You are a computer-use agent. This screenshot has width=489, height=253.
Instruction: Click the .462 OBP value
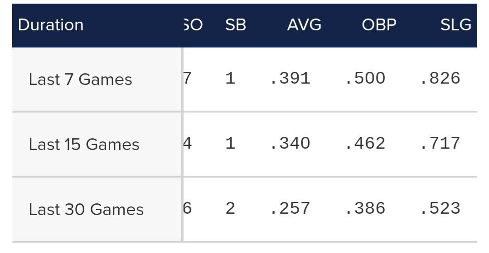coord(365,143)
